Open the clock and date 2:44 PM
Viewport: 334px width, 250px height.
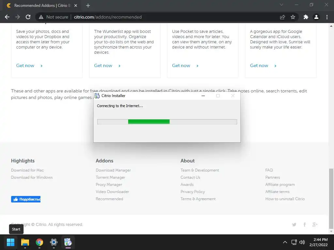[318, 242]
